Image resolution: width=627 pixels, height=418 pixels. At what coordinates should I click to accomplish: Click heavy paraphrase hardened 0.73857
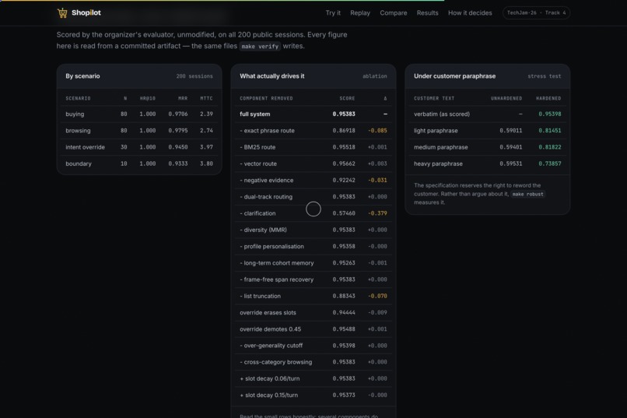[549, 163]
